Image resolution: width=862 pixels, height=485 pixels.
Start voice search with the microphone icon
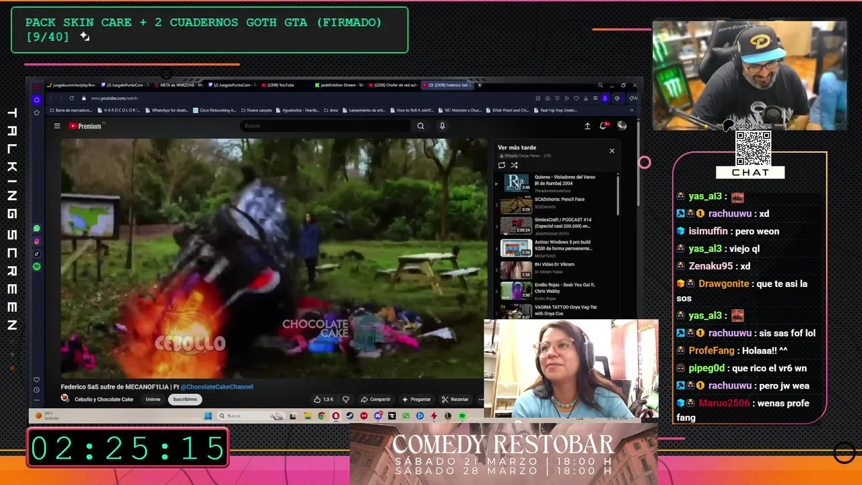point(442,126)
